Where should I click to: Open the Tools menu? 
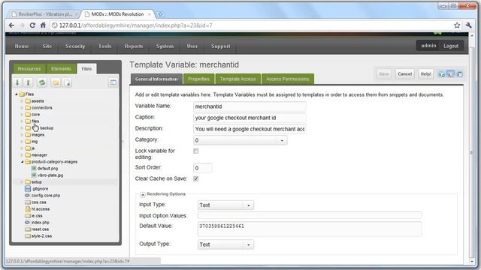pos(104,46)
